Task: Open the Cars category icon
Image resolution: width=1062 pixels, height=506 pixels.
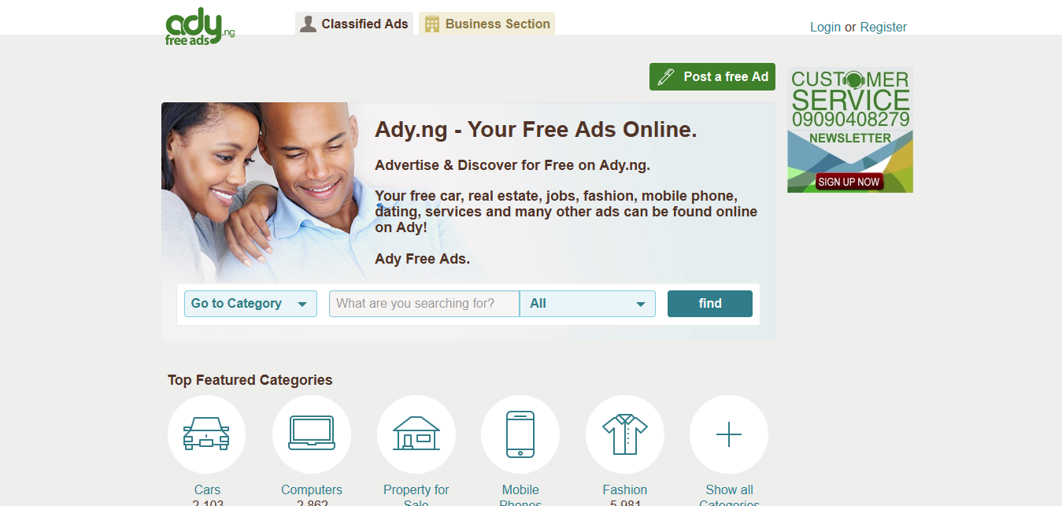Action: (207, 434)
